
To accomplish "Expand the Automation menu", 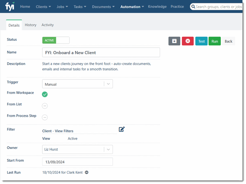I will coord(132,7).
